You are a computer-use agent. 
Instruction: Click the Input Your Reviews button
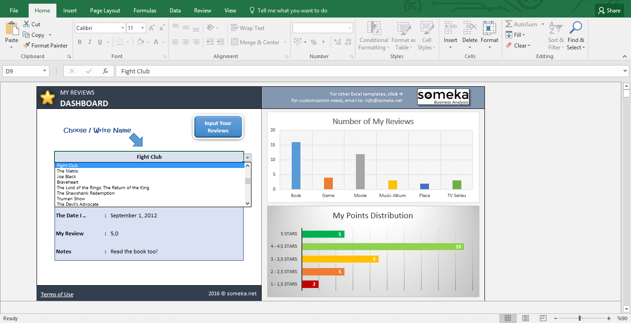coord(218,127)
